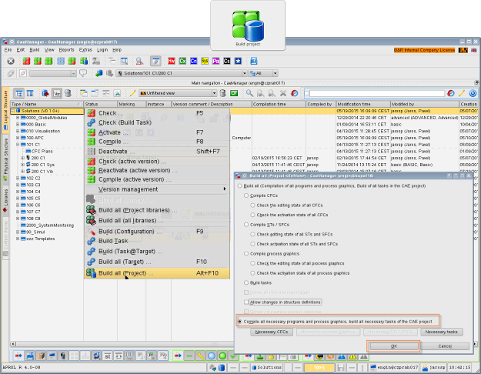Click the horizontal scrollbar below the tree table

122,344
